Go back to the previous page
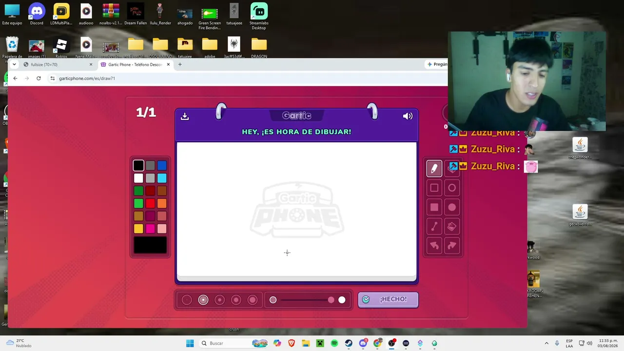The height and width of the screenshot is (351, 624). pos(15,78)
